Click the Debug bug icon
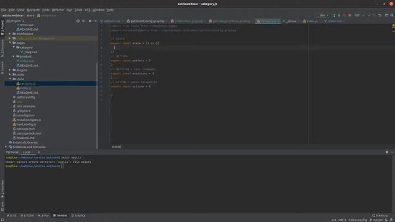The width and height of the screenshot is (395, 222). [339, 15]
